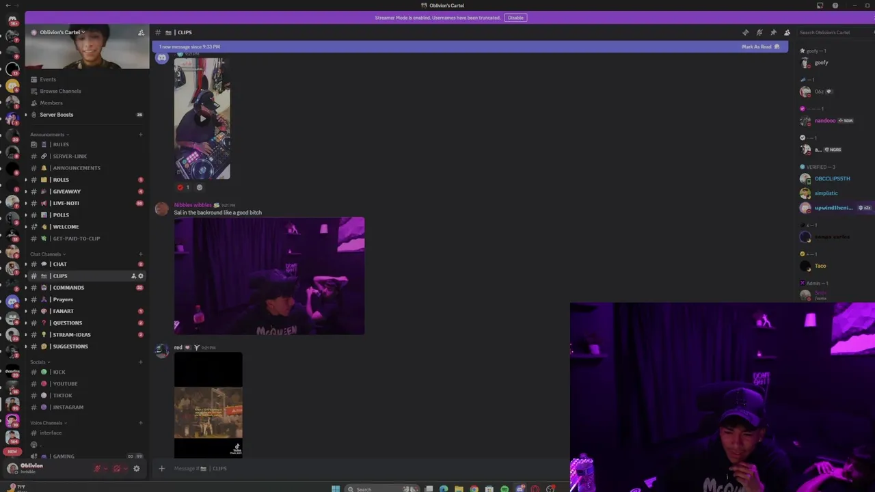875x492 pixels.
Task: Open headphone output options arrow
Action: (x=125, y=469)
